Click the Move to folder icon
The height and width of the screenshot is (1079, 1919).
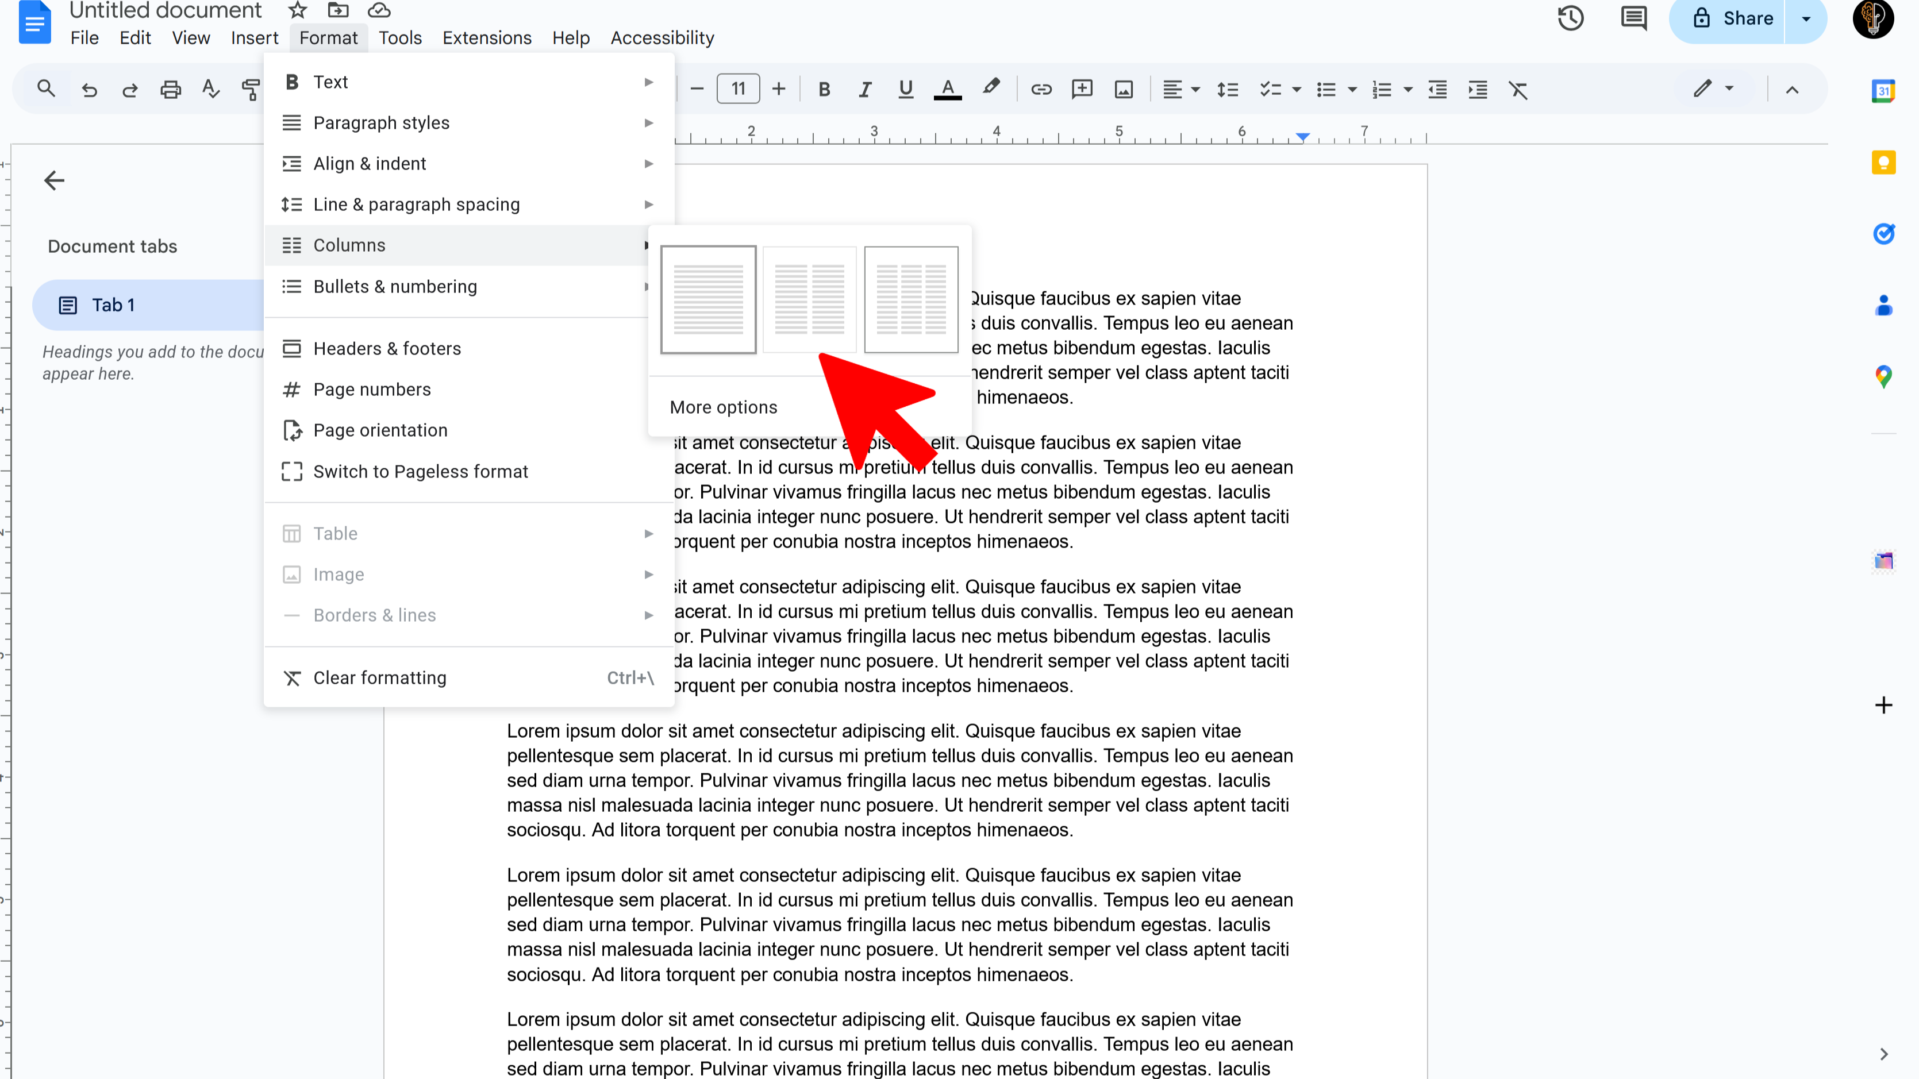click(338, 10)
